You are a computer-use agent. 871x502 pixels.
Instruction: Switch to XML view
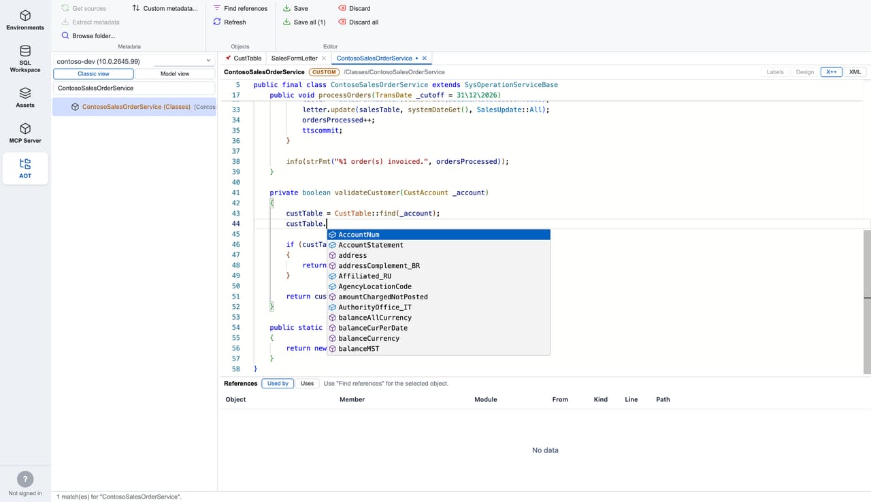coord(855,71)
